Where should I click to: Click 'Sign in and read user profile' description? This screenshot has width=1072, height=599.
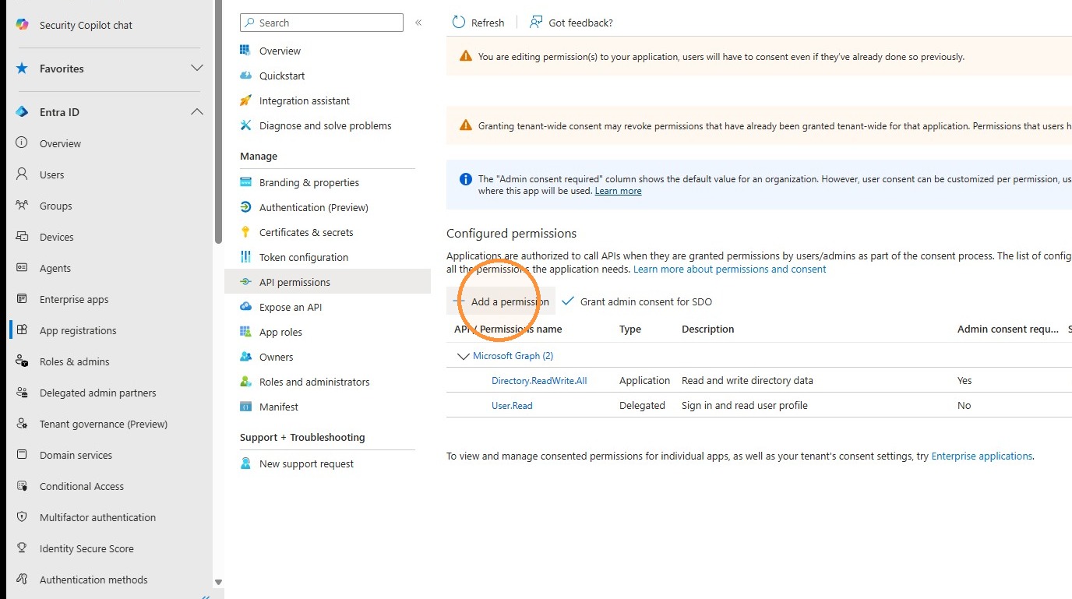click(745, 406)
